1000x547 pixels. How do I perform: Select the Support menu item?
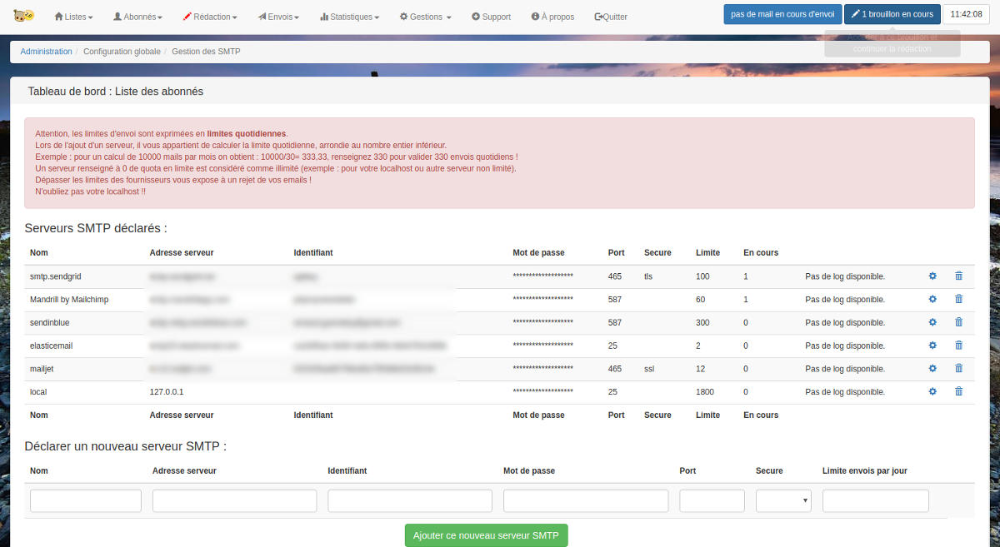[x=491, y=16]
